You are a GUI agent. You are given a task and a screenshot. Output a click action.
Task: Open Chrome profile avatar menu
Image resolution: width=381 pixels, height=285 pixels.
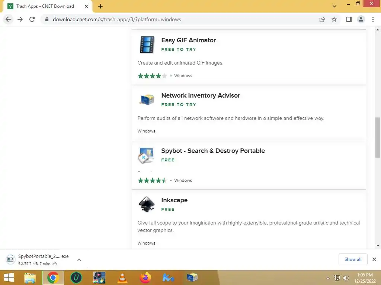click(361, 19)
